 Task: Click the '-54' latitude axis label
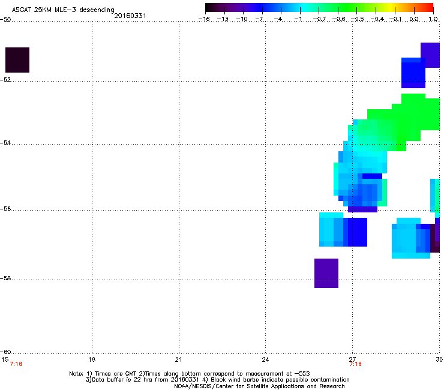[5, 143]
